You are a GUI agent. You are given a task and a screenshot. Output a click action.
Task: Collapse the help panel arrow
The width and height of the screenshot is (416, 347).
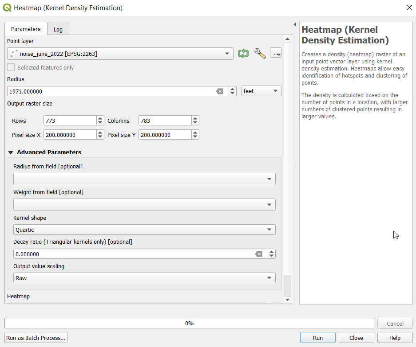pos(295,24)
